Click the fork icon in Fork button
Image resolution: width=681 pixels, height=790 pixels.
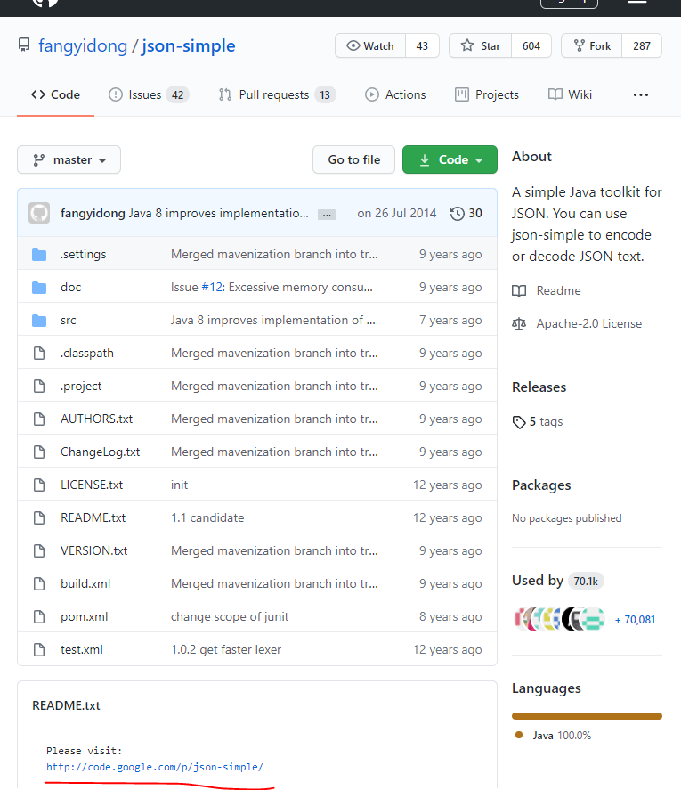coord(580,45)
